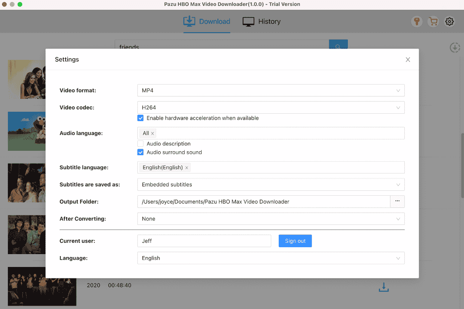Viewport: 464px width, 309px height.
Task: Disable hardware acceleration checkbox
Action: (140, 118)
